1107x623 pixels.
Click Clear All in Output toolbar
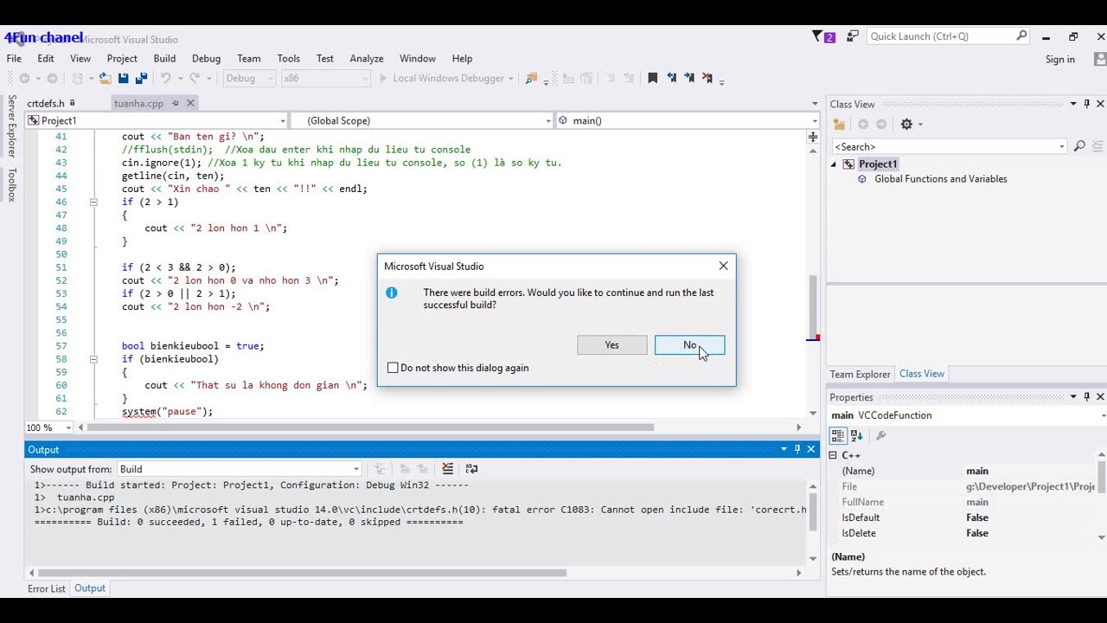point(447,469)
